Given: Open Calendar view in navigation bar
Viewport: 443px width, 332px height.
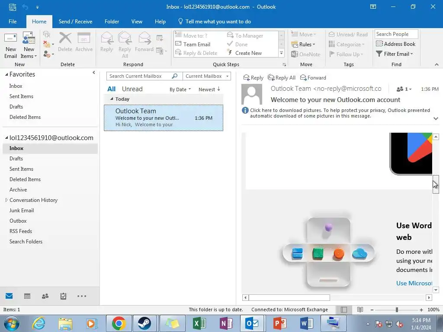Looking at the screenshot, I should point(27,296).
